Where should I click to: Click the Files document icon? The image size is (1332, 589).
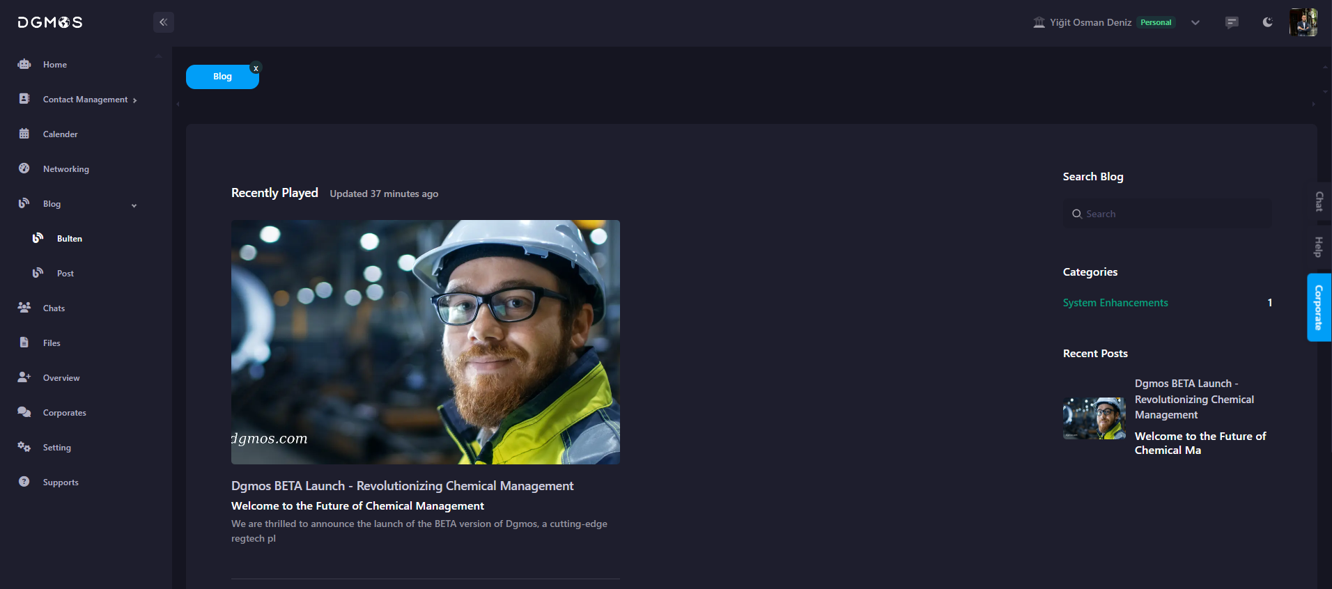click(x=24, y=343)
